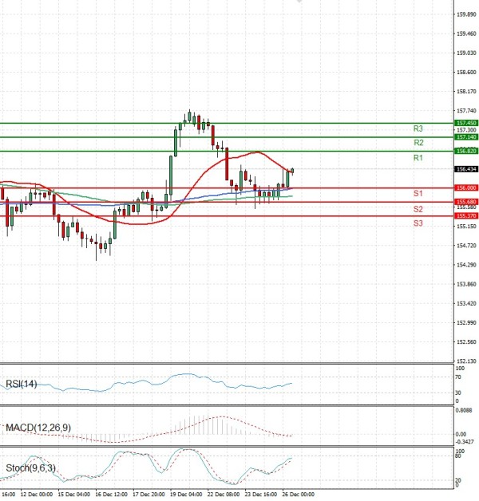Select the S1 support label
479x501 pixels.
[x=418, y=194]
